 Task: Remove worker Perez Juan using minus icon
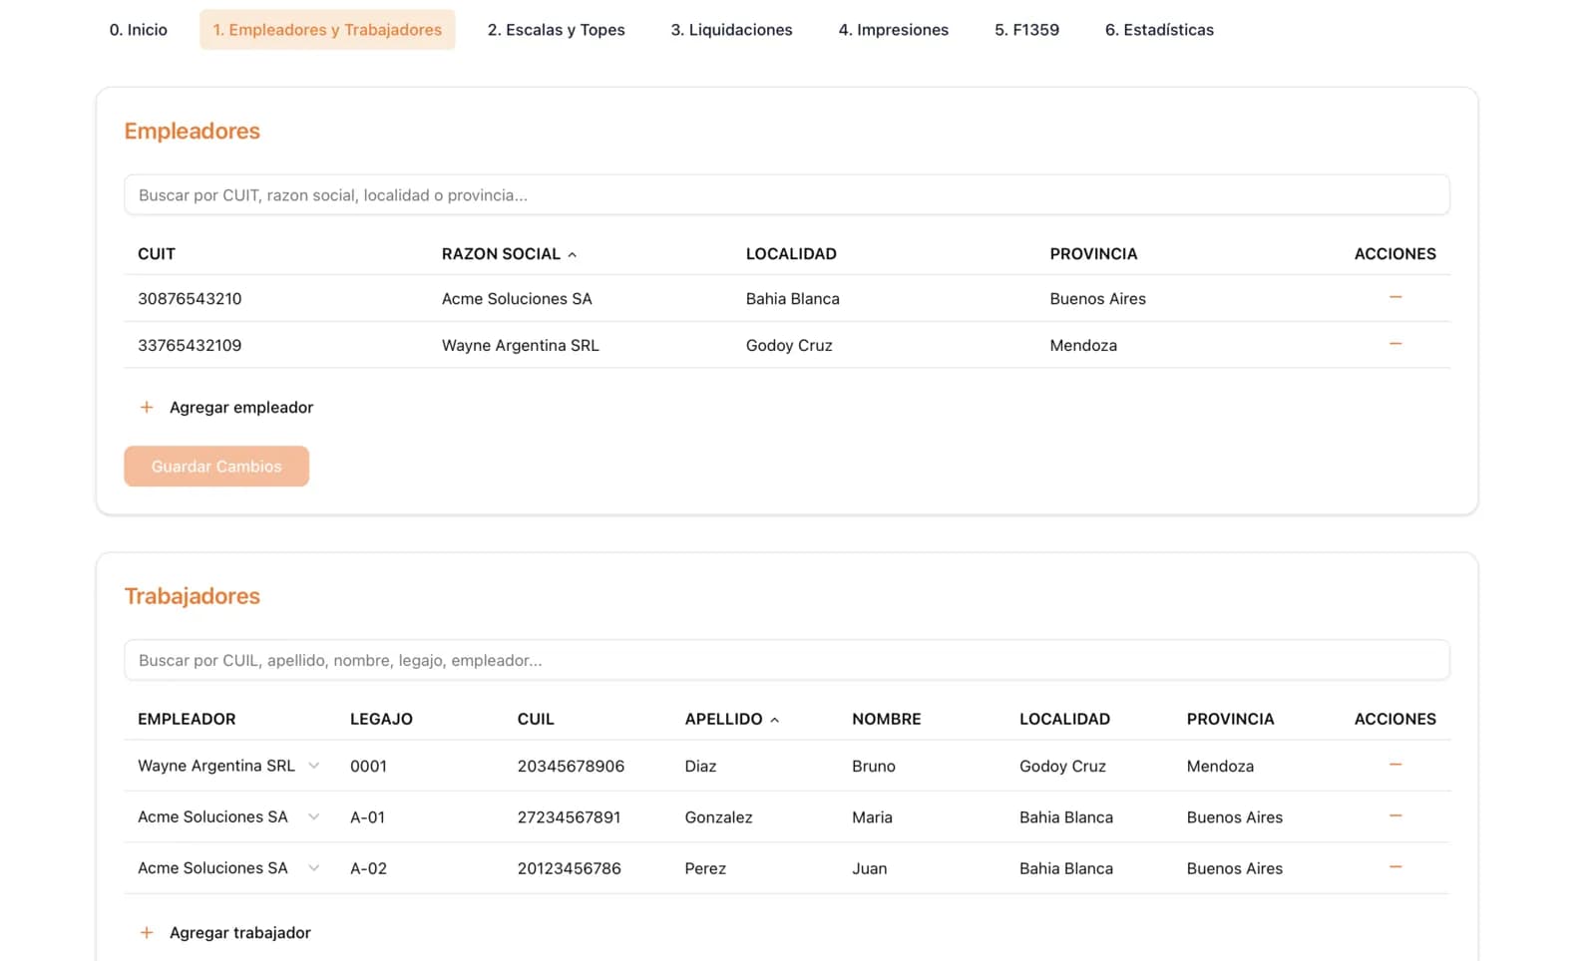[x=1395, y=867]
